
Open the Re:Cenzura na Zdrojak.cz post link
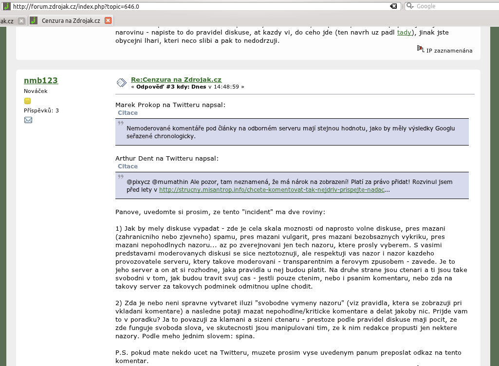pyautogui.click(x=176, y=79)
